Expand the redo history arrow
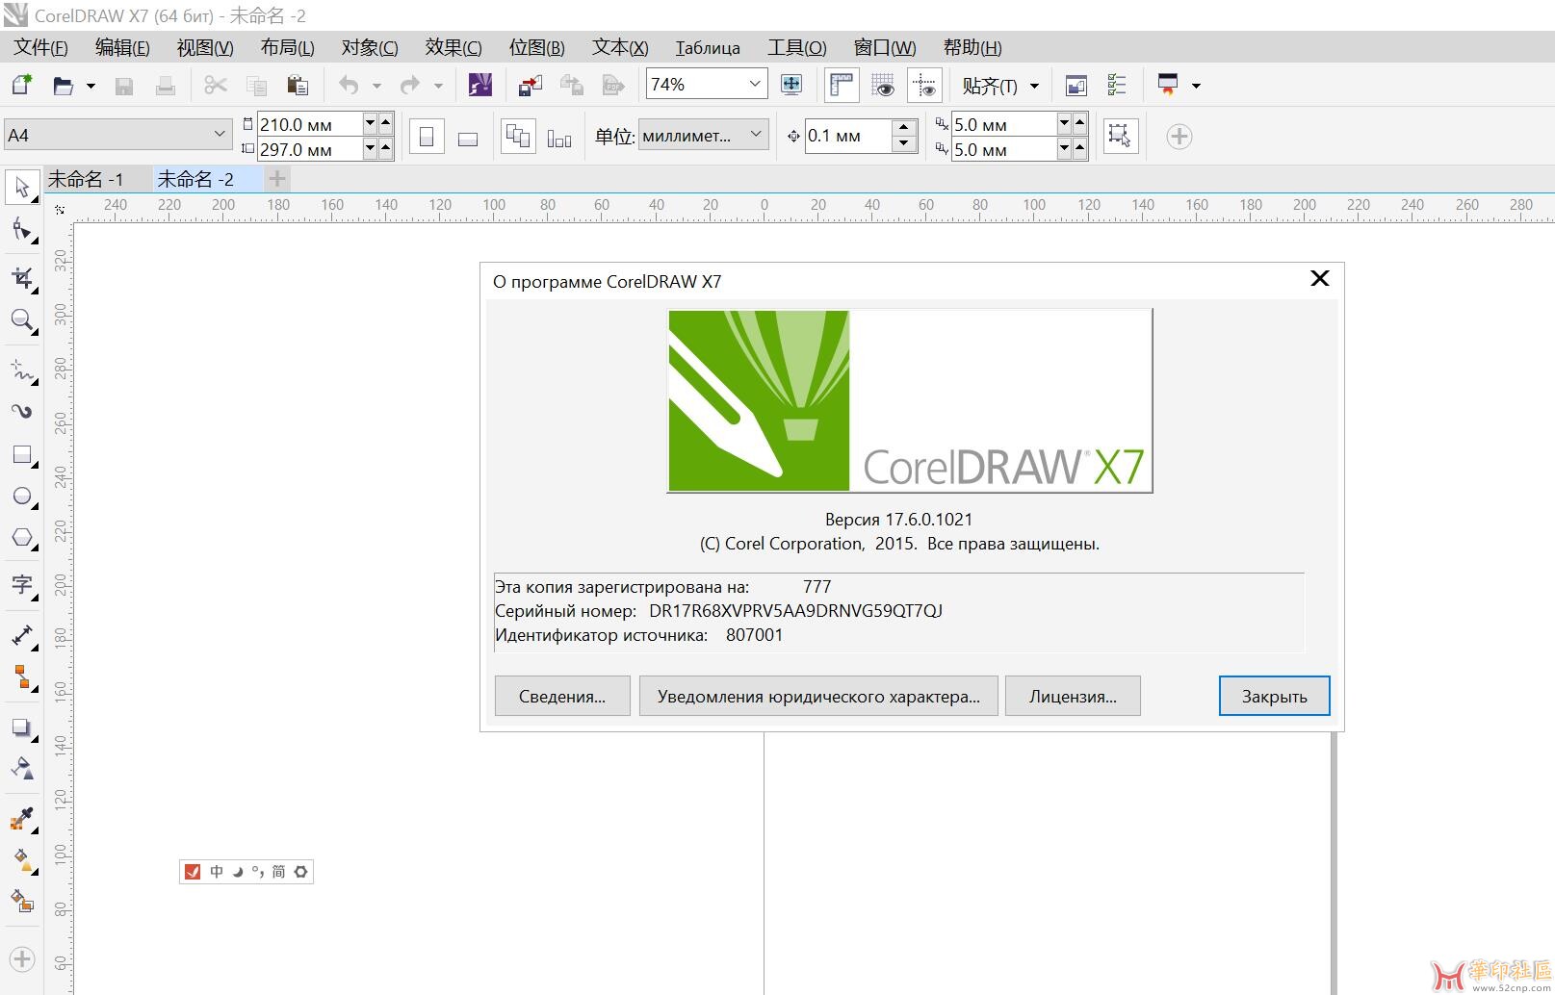Viewport: 1555px width, 995px height. point(438,86)
